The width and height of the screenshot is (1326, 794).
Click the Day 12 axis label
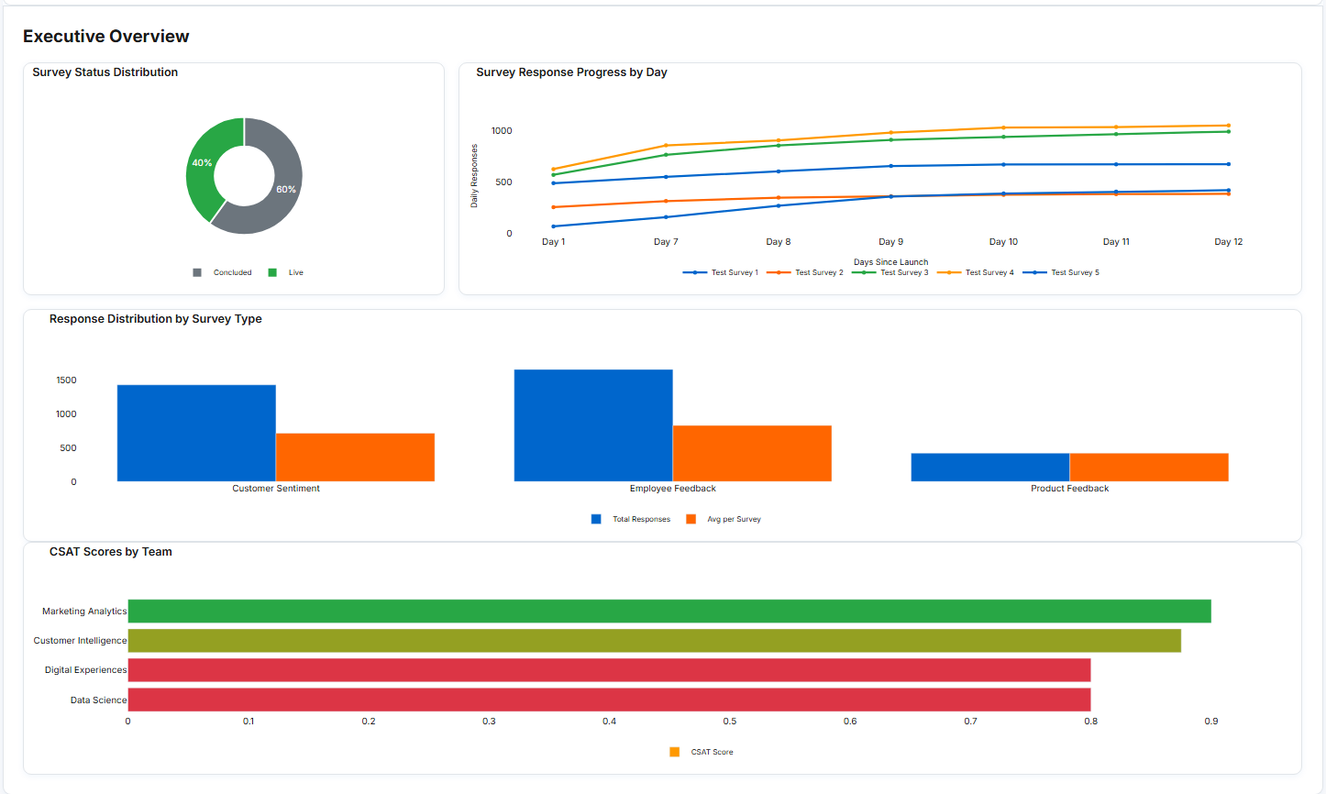tap(1229, 242)
